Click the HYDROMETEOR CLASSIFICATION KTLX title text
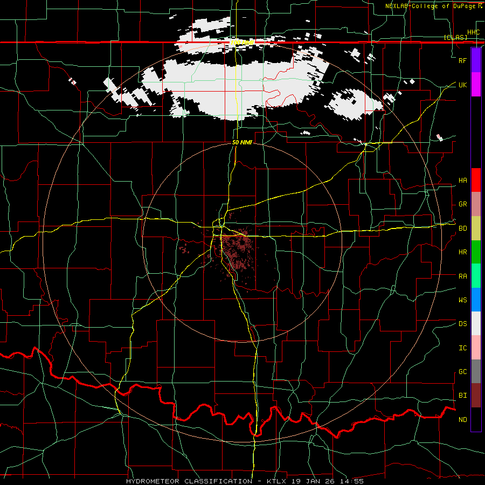485x485 pixels. [x=245, y=481]
